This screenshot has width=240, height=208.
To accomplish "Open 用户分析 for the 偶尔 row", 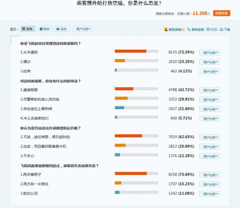I will pos(210,62).
